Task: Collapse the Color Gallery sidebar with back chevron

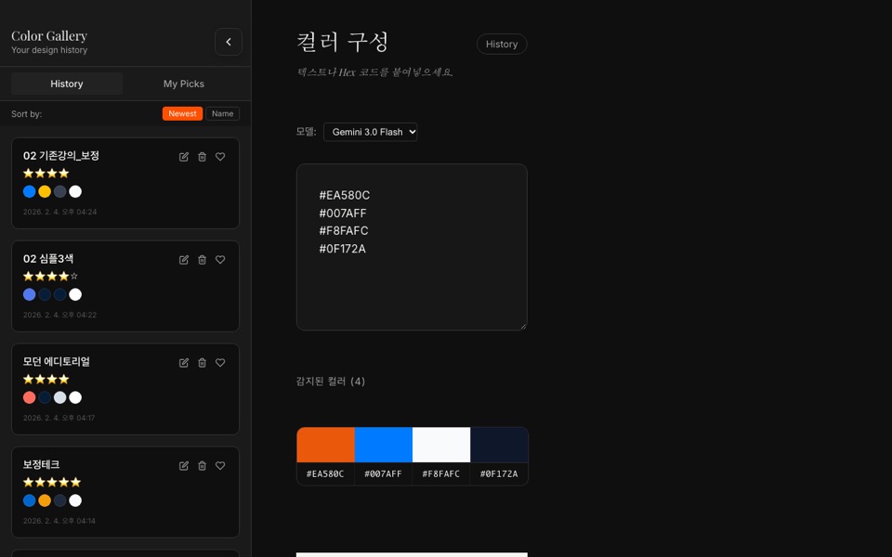Action: click(x=229, y=42)
